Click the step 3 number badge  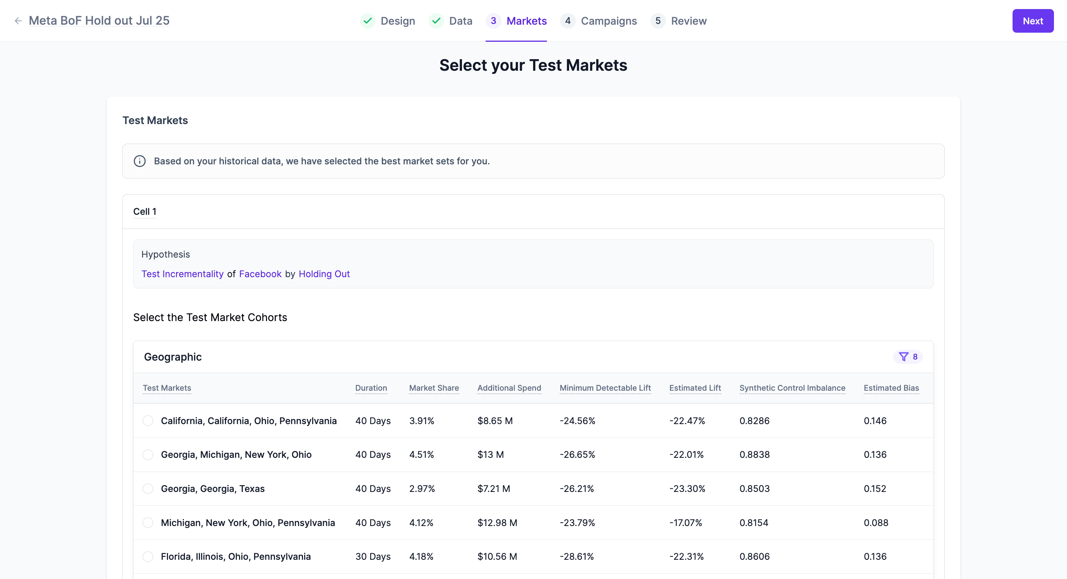pyautogui.click(x=493, y=21)
